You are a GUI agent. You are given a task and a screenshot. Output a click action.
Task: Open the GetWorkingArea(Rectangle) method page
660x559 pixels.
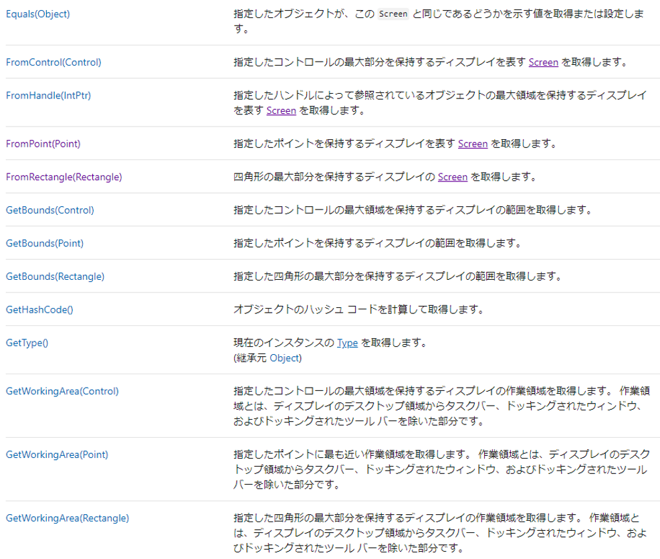click(x=68, y=517)
